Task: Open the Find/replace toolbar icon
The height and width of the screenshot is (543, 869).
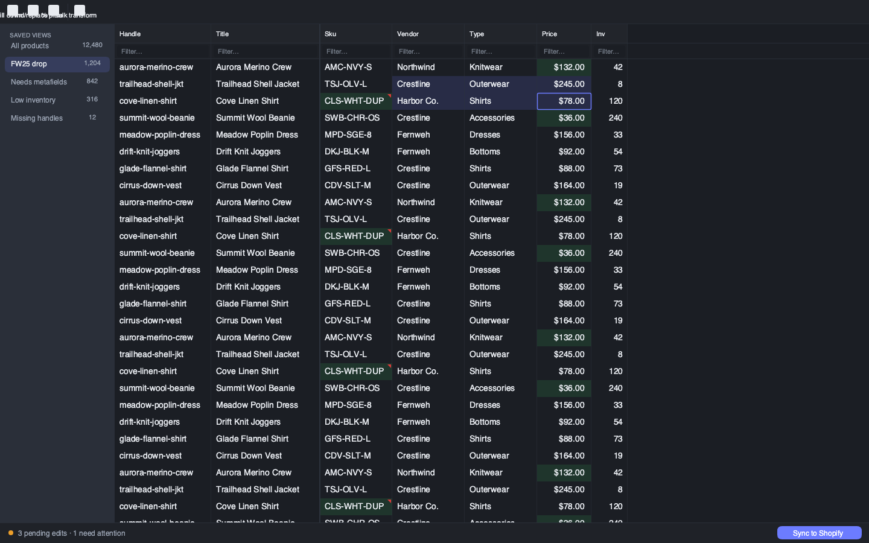Action: point(33,10)
